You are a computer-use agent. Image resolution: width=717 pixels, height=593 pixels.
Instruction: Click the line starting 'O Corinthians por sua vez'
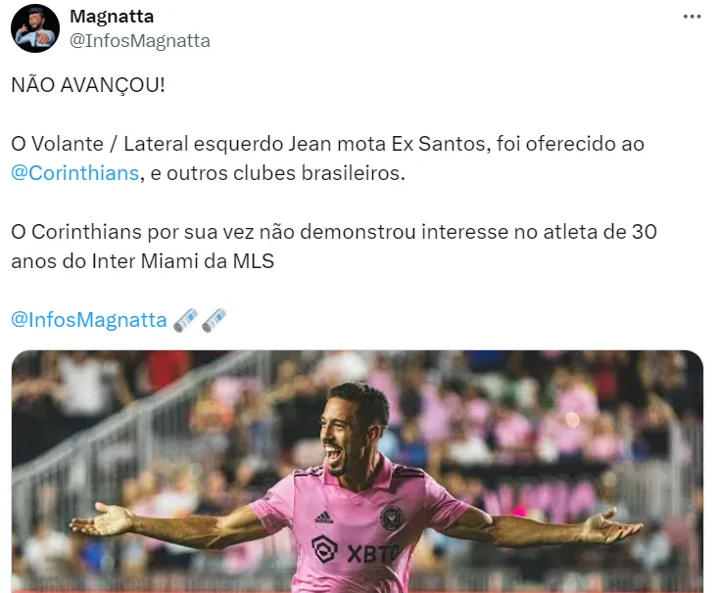(x=334, y=232)
